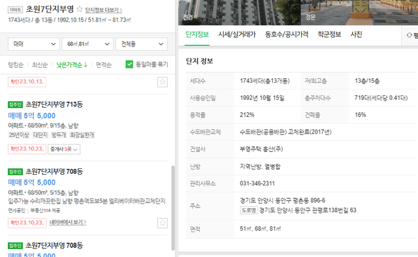Open the 708동 listing on floor 5/15층
The image size is (418, 257).
[x=54, y=172]
